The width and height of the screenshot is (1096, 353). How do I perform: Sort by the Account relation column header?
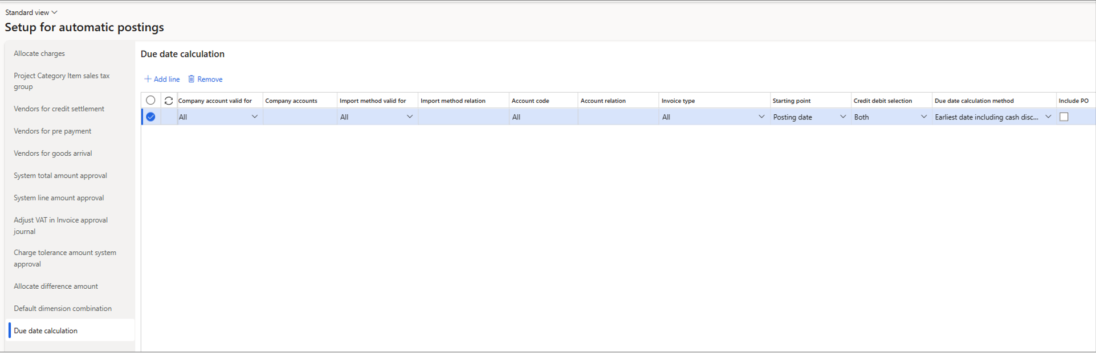pyautogui.click(x=603, y=101)
